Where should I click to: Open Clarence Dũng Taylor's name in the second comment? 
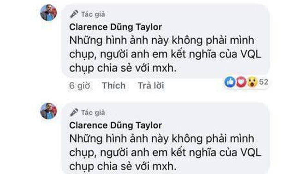pyautogui.click(x=116, y=125)
